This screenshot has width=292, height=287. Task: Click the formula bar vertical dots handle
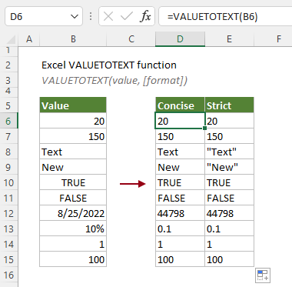pyautogui.click(x=91, y=17)
